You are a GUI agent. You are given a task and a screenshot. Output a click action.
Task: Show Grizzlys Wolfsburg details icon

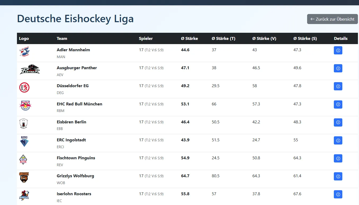[338, 176]
